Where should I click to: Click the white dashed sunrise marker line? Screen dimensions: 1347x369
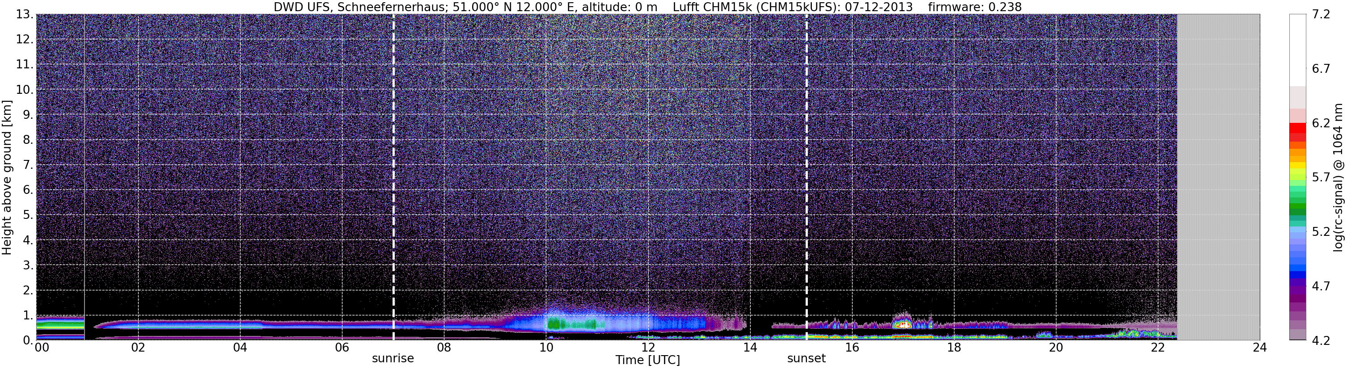393,177
